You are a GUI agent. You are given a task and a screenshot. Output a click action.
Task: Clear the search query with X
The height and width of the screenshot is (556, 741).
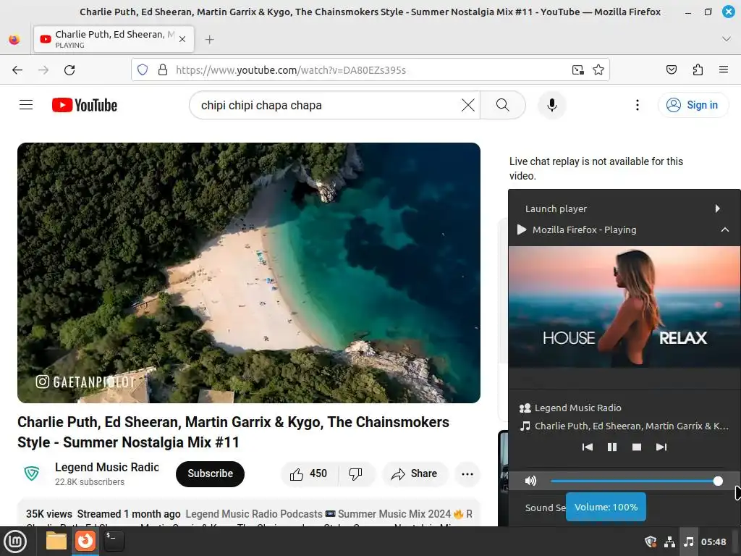[468, 105]
